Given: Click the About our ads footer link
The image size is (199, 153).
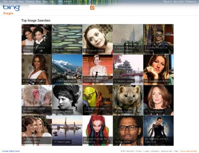Looking at the screenshot, I should tap(166, 151).
